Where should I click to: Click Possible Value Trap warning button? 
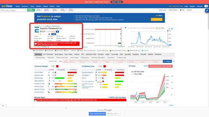tap(160, 66)
